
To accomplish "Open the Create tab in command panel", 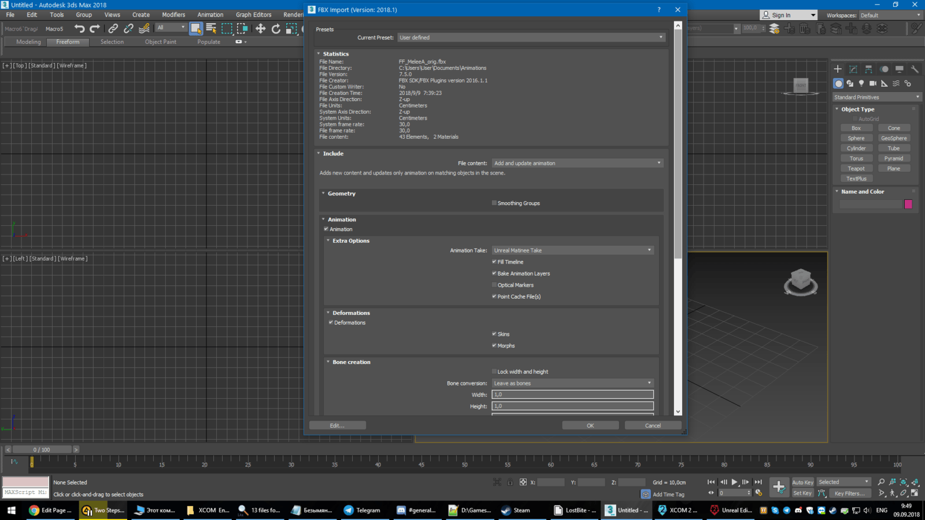I will (838, 69).
